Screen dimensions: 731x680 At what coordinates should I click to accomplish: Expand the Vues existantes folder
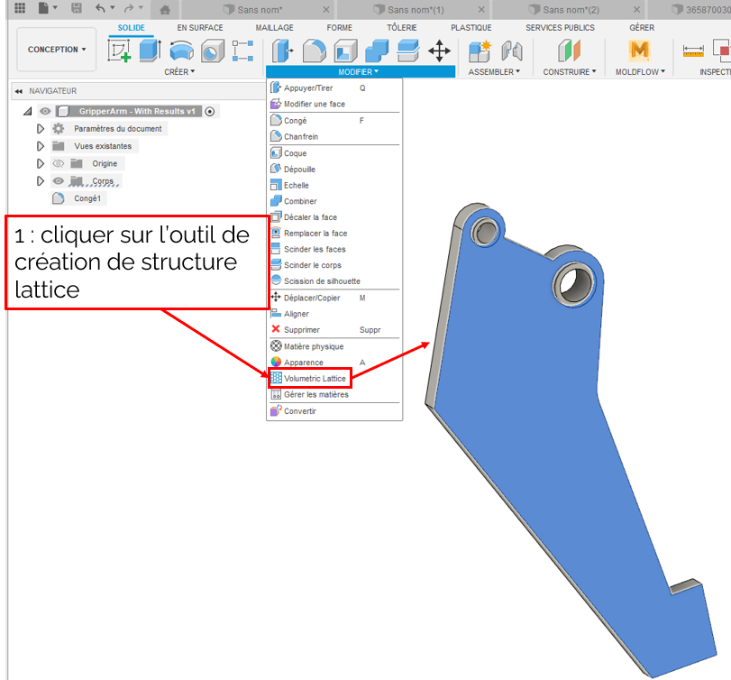click(x=40, y=146)
